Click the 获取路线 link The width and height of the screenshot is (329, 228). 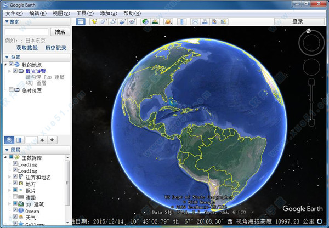coord(27,48)
